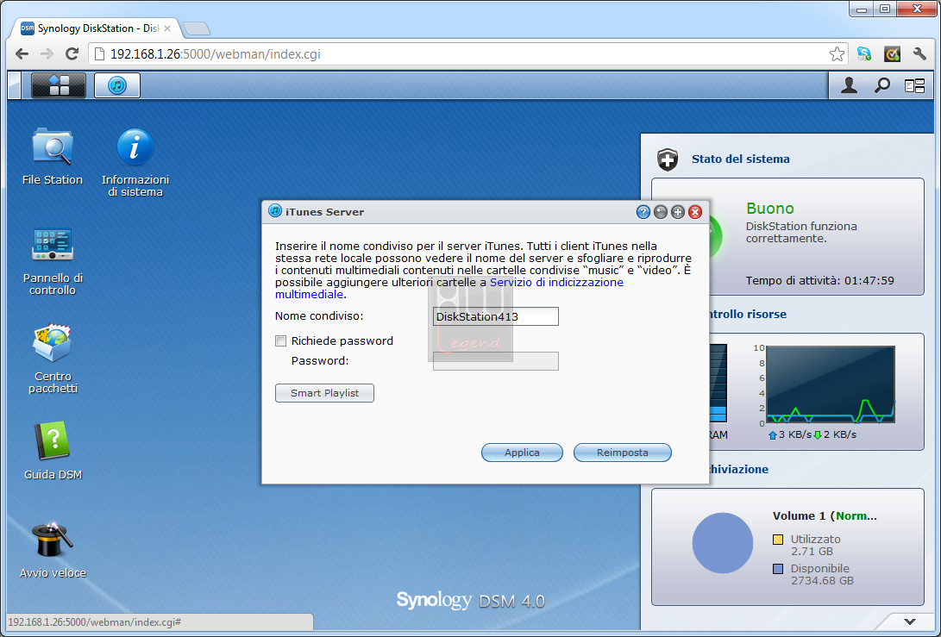Click the disabled Password field
This screenshot has width=941, height=637.
496,361
